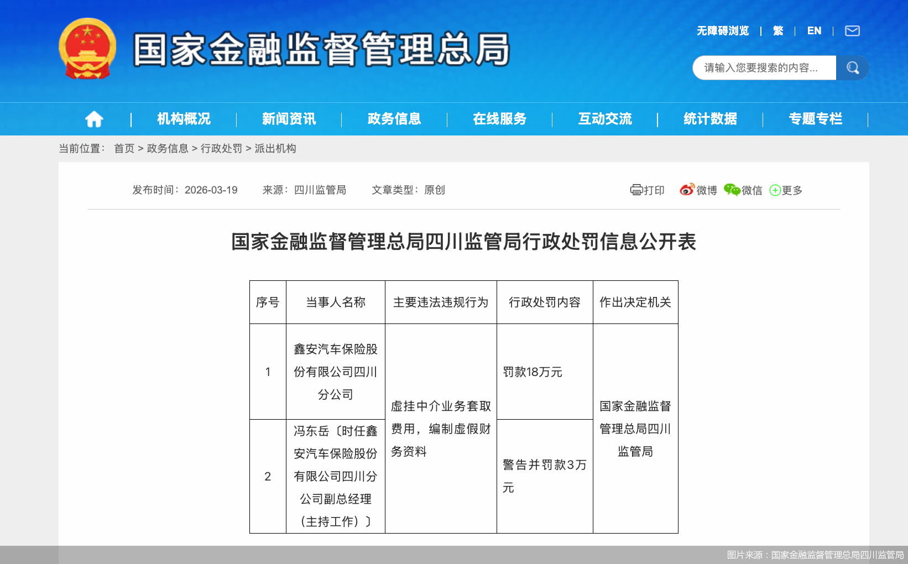Open the 机构概况 menu
Viewport: 908px width, 564px height.
pos(183,118)
